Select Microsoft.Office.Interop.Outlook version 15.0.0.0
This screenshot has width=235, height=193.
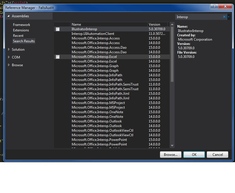tap(112, 121)
